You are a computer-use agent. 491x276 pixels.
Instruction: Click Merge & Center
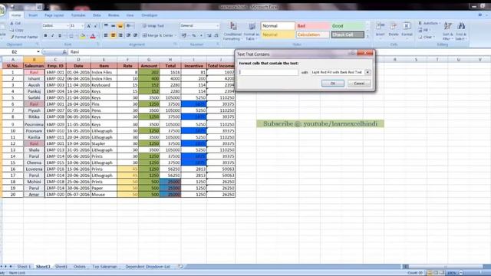point(159,35)
